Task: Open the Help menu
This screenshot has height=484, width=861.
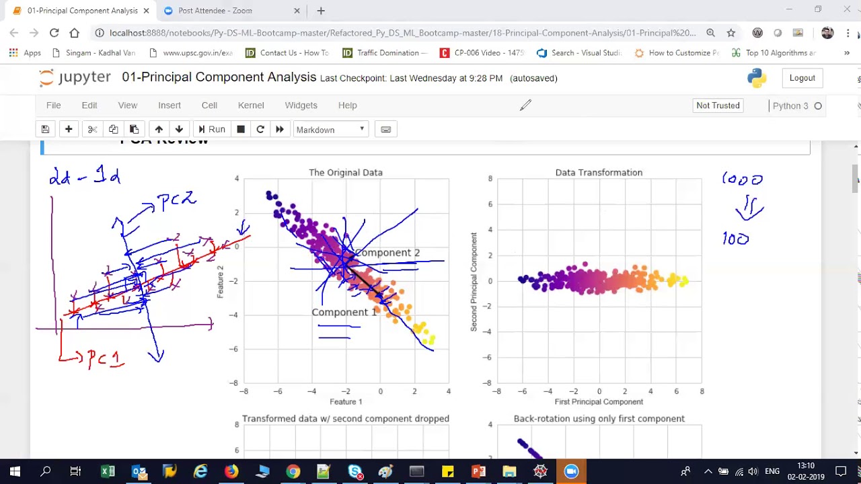Action: click(348, 105)
